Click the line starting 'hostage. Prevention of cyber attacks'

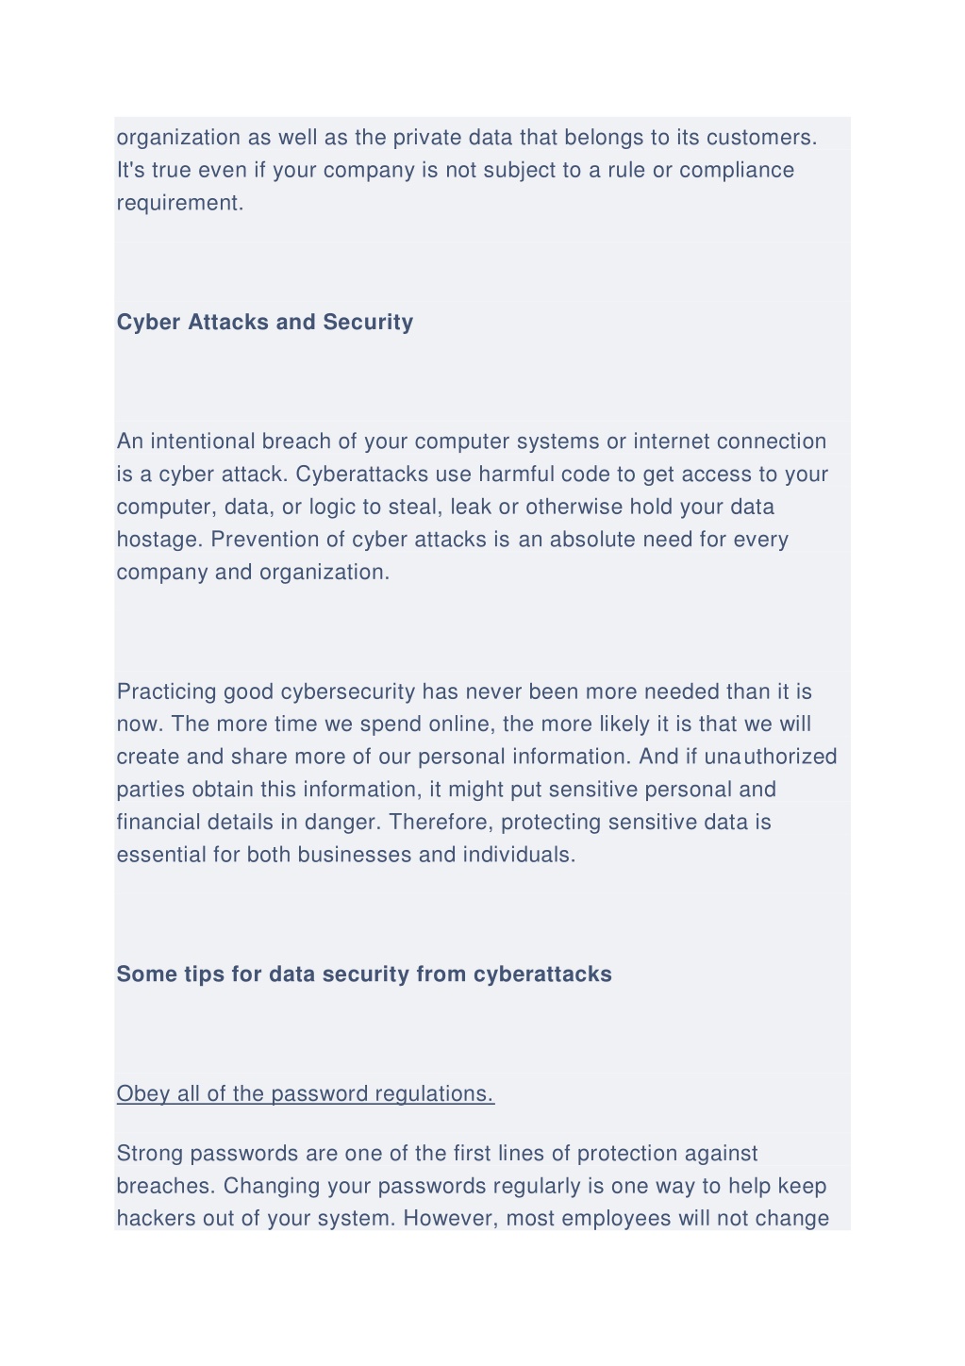pyautogui.click(x=453, y=540)
